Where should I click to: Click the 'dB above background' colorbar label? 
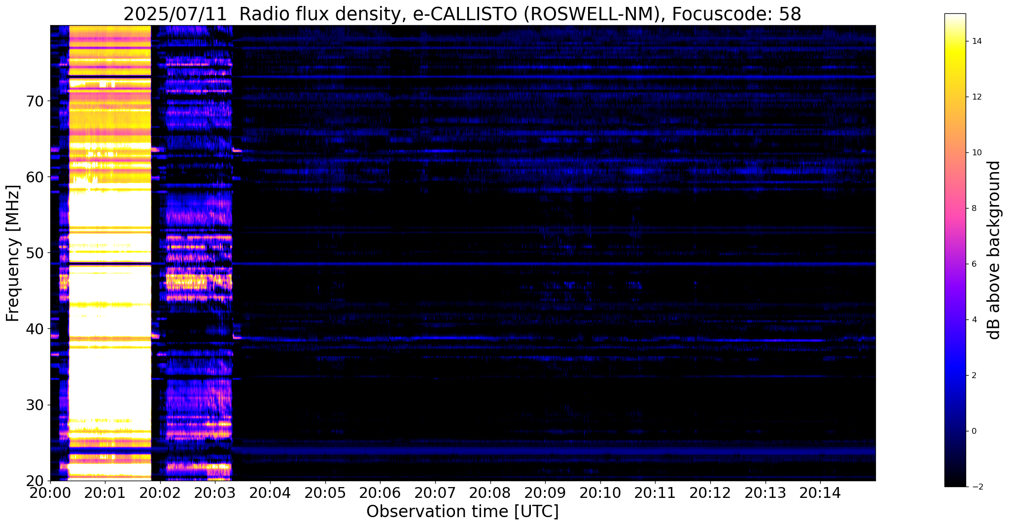[994, 250]
